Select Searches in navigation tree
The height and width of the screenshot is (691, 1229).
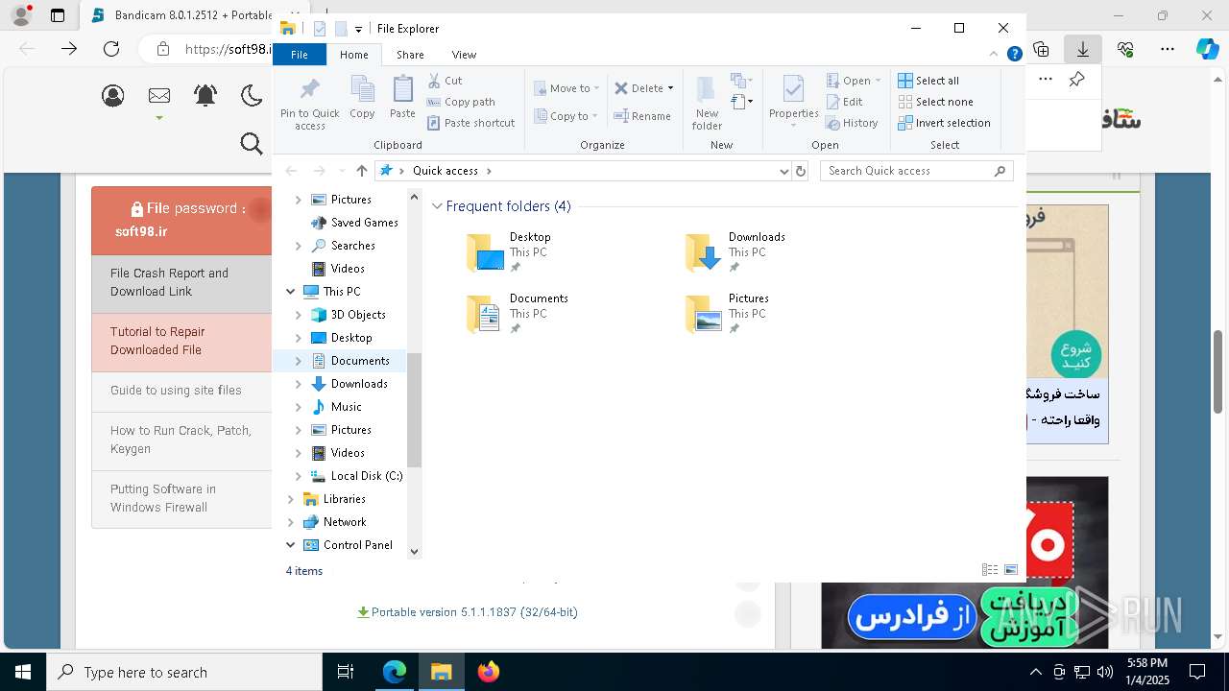point(352,246)
